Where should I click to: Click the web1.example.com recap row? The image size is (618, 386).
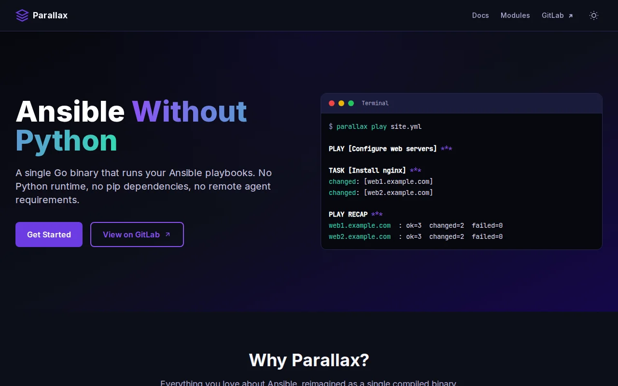(416, 225)
